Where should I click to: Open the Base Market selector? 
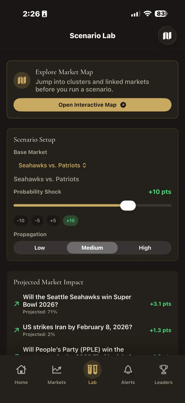53,165
